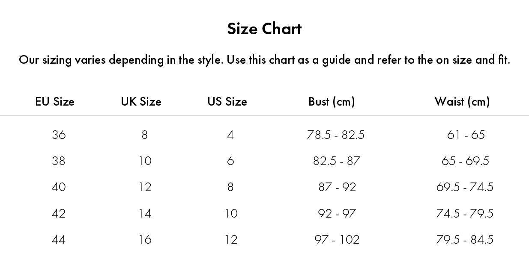The height and width of the screenshot is (268, 529).
Task: Click EU size 36 cell
Action: [59, 135]
